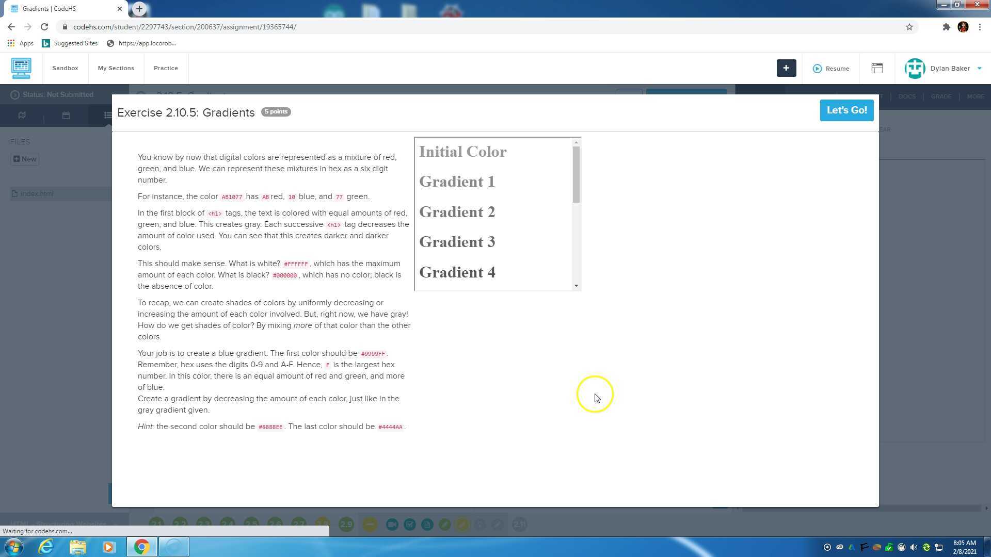Viewport: 991px width, 557px height.
Task: Open the layout window icon in header
Action: click(877, 68)
